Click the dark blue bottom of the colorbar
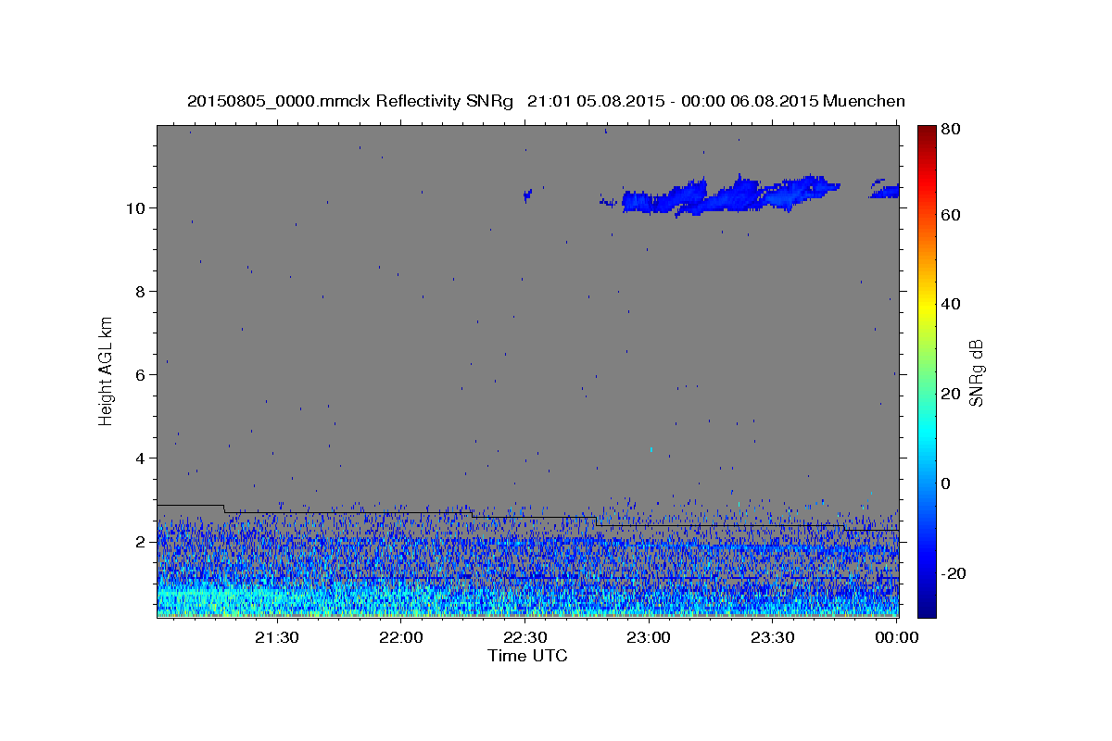The image size is (1112, 741). (x=927, y=609)
